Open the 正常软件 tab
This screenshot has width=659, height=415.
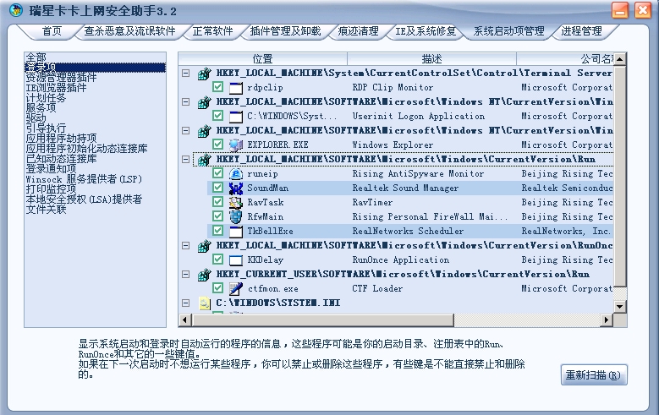tap(212, 31)
